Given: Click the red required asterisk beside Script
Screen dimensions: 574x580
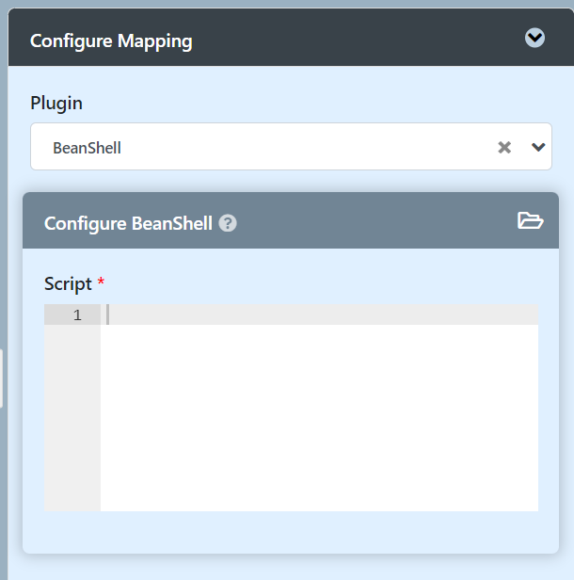Looking at the screenshot, I should coord(101,282).
